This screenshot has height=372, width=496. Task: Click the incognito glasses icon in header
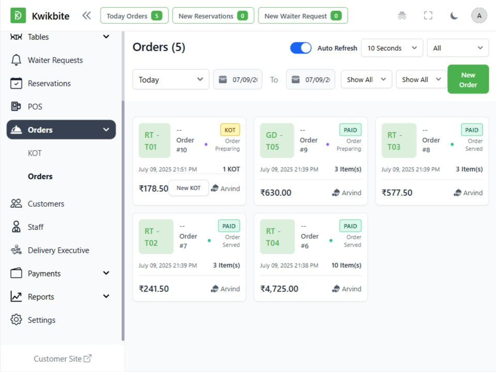(402, 16)
